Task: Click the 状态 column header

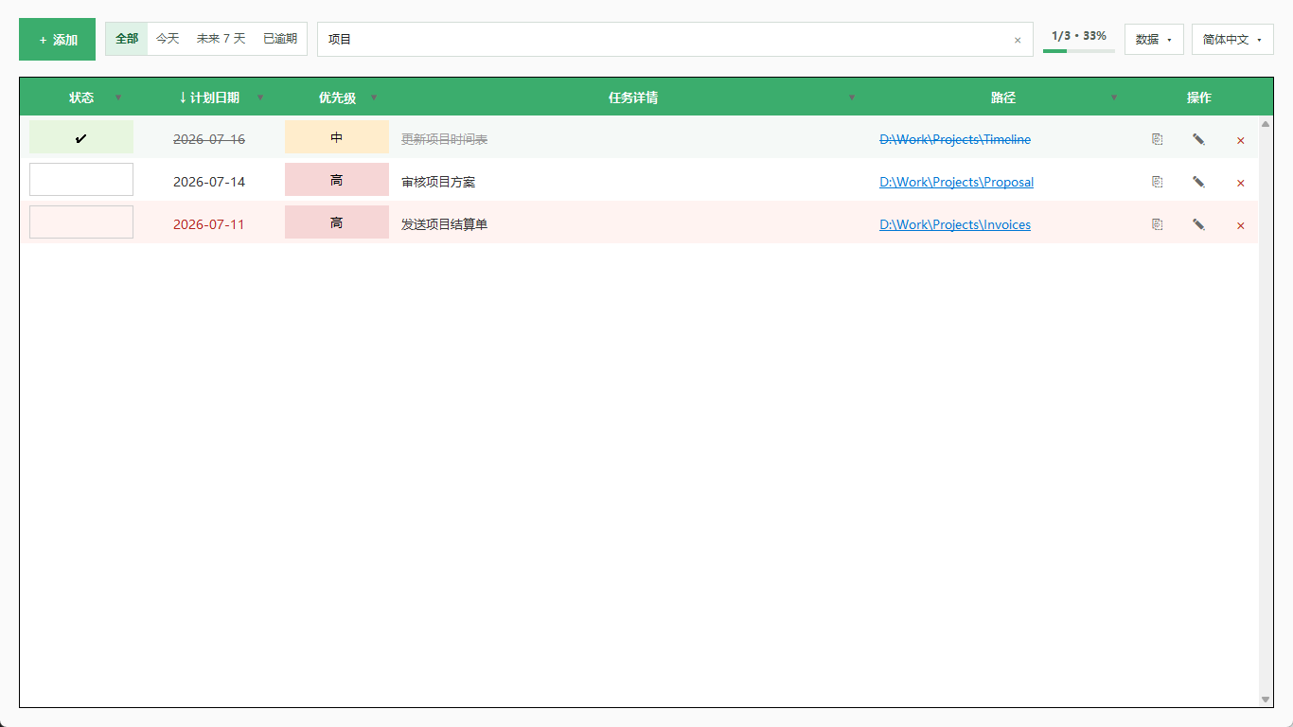Action: (81, 98)
